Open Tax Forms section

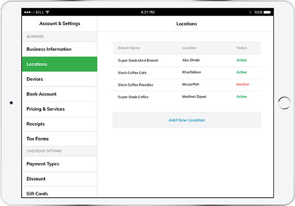pyautogui.click(x=59, y=139)
